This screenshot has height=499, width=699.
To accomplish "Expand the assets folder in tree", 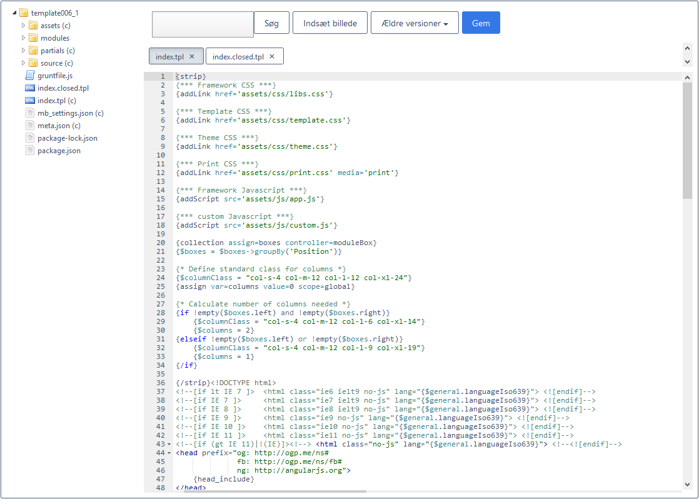I will coord(24,26).
